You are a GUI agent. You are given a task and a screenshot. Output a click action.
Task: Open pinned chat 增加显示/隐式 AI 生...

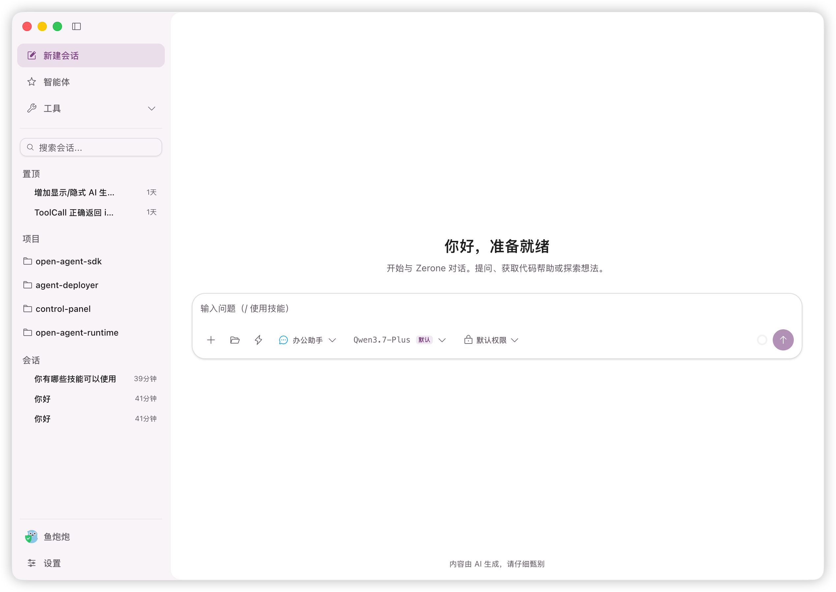(91, 192)
